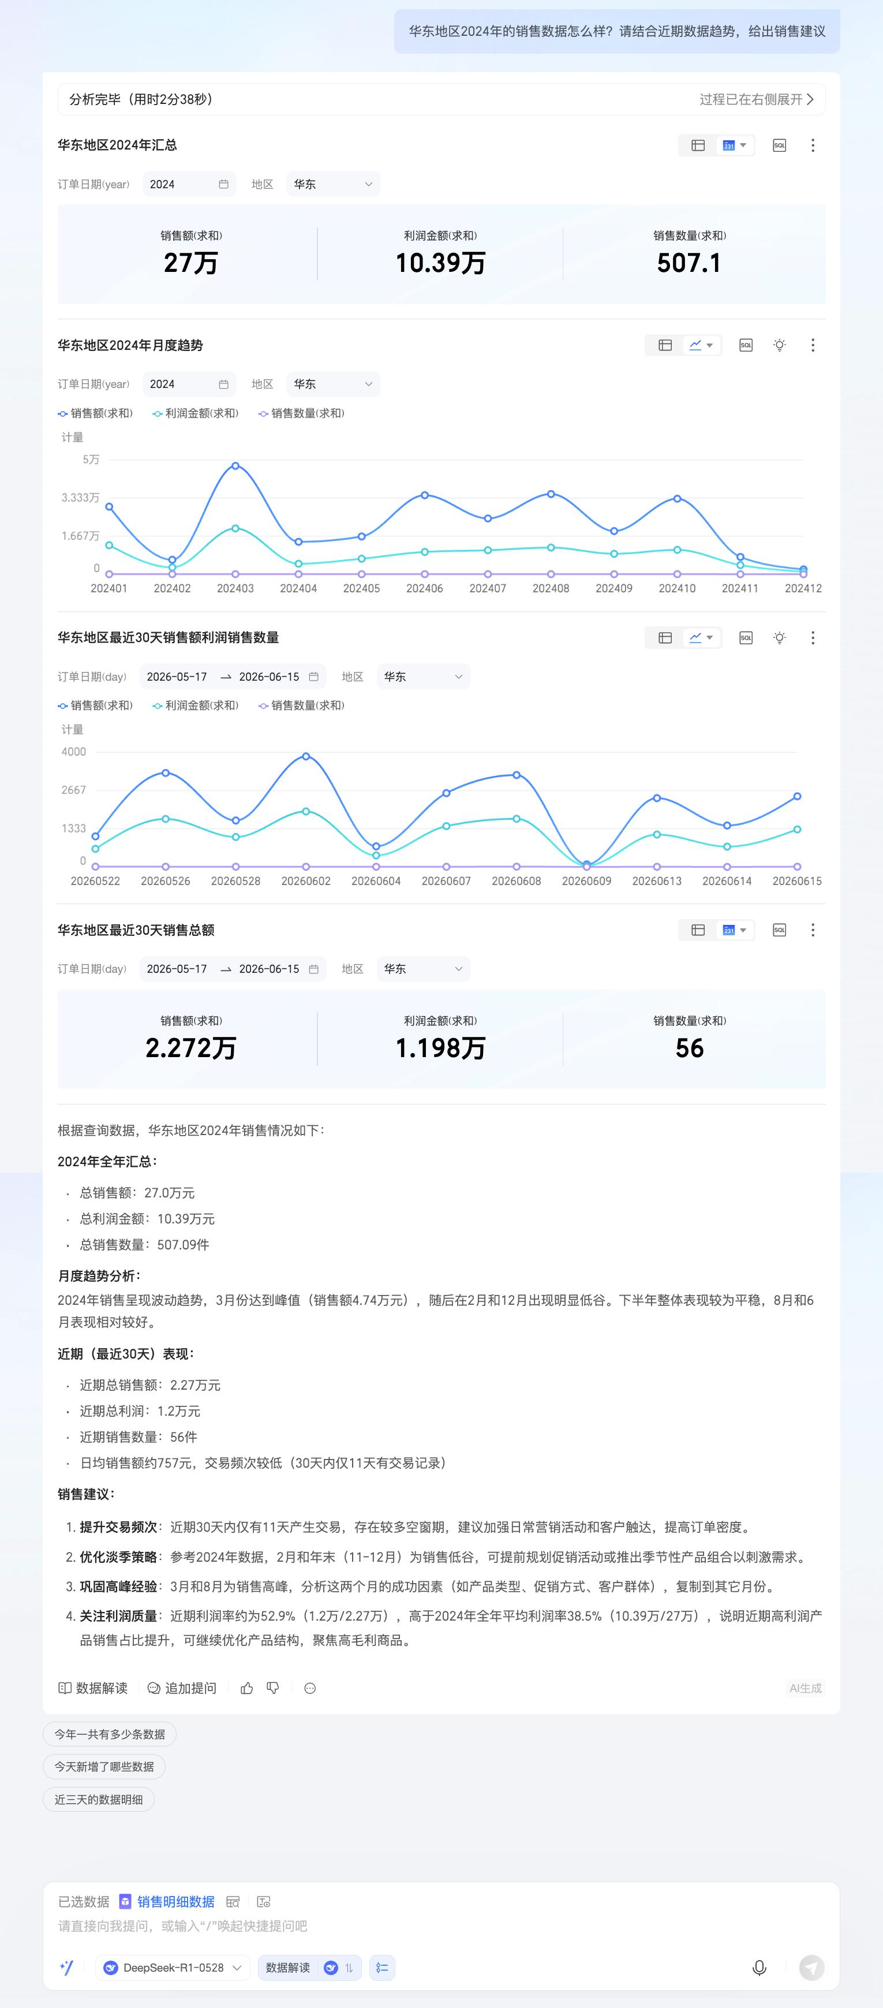The image size is (883, 2008).
Task: View SQL for 华东地区2024年月度趋势 chart
Action: 746,345
